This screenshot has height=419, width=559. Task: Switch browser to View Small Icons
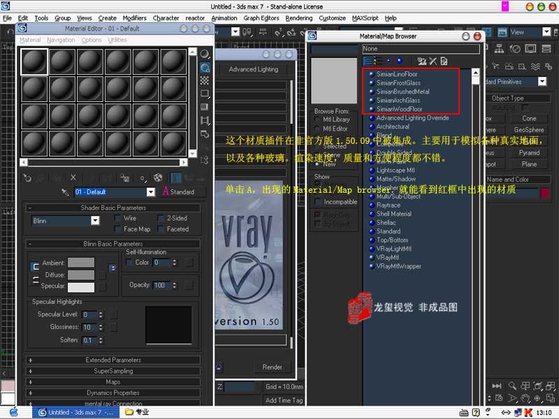[389, 61]
